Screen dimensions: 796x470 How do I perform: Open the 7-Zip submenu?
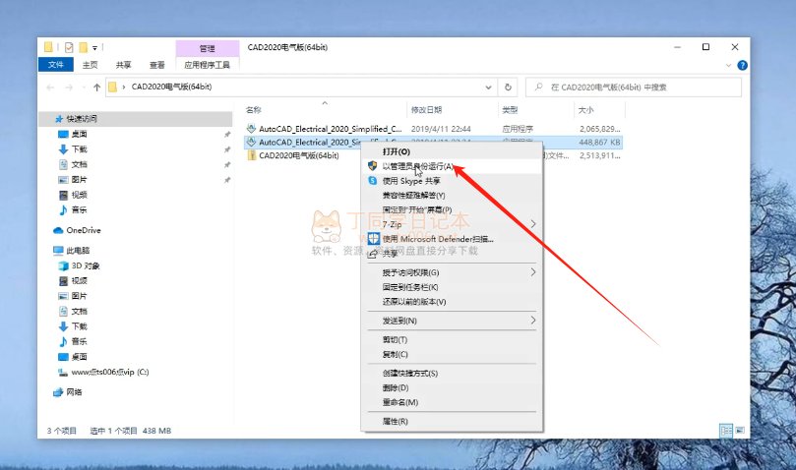click(452, 224)
